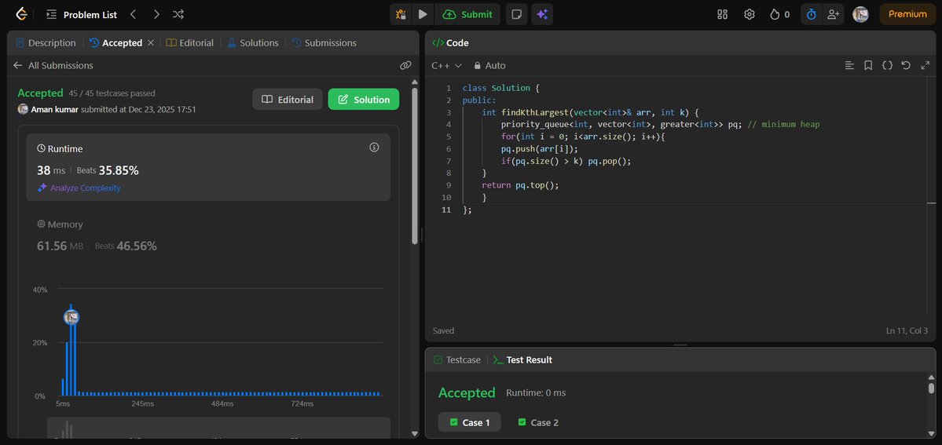Screen dimensions: 942x445
Task: Click the runtime mini-chart range slider
Action: click(x=218, y=429)
